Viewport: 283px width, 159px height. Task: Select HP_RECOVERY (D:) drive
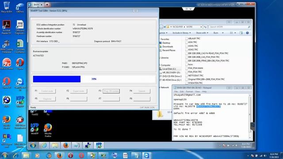(171, 72)
